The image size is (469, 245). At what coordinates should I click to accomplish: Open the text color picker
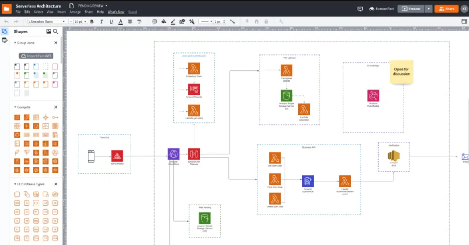pos(121,21)
